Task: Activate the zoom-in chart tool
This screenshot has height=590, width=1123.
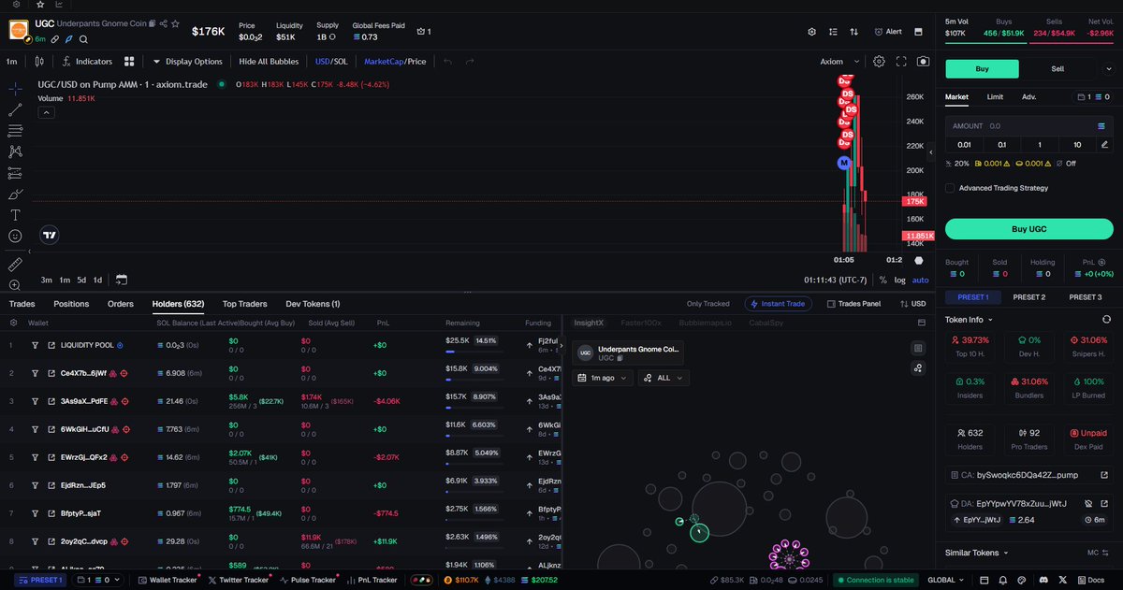Action: [x=15, y=285]
